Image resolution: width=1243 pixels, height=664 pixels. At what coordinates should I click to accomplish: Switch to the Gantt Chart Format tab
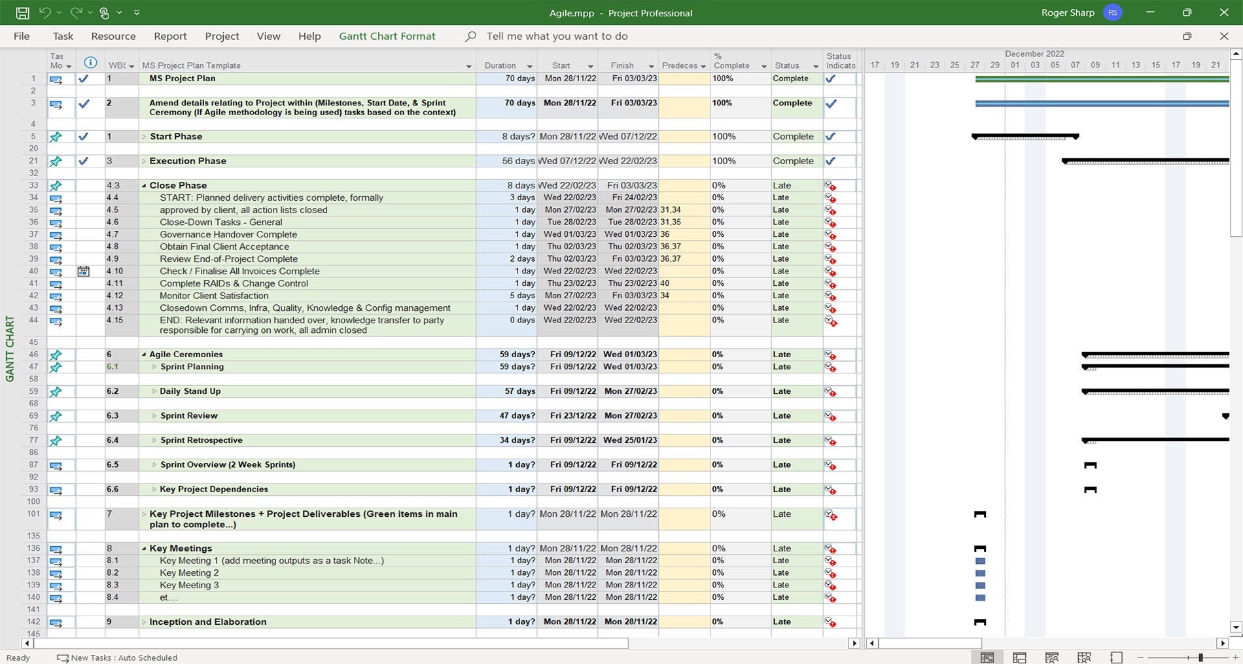pos(387,36)
